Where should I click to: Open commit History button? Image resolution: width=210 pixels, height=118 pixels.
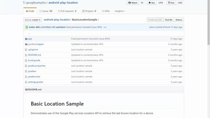point(179,20)
